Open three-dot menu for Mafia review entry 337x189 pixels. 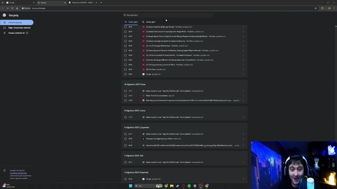pyautogui.click(x=243, y=96)
